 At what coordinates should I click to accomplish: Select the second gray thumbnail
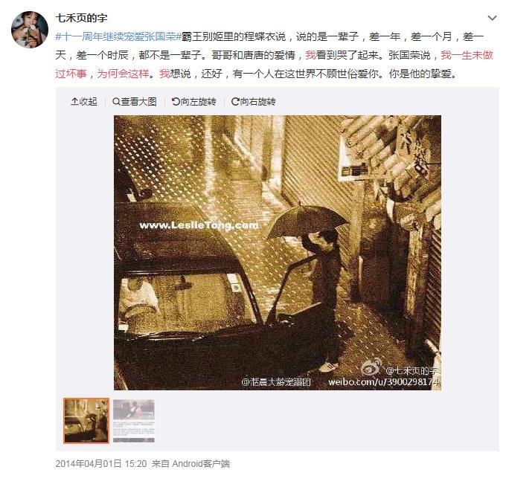coord(134,421)
